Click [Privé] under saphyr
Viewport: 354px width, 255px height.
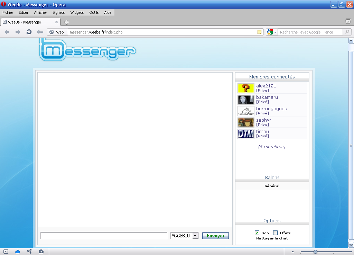[262, 125]
